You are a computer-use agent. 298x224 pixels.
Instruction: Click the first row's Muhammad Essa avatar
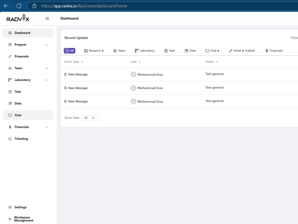[134, 74]
